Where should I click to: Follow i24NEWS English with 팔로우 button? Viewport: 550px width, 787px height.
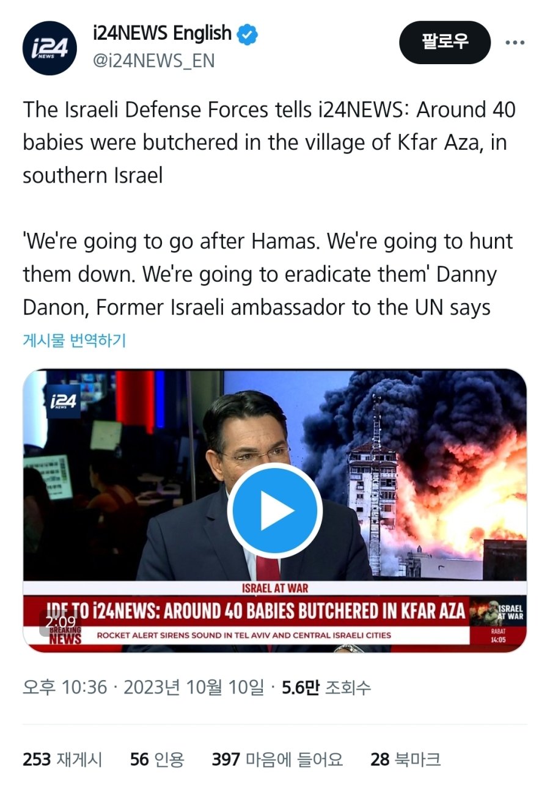445,42
